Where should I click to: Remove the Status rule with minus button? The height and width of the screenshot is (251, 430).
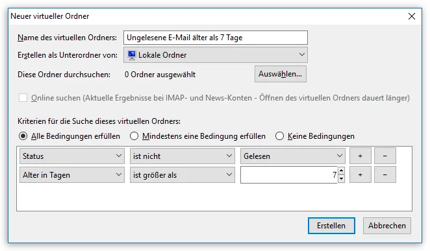tap(385, 156)
